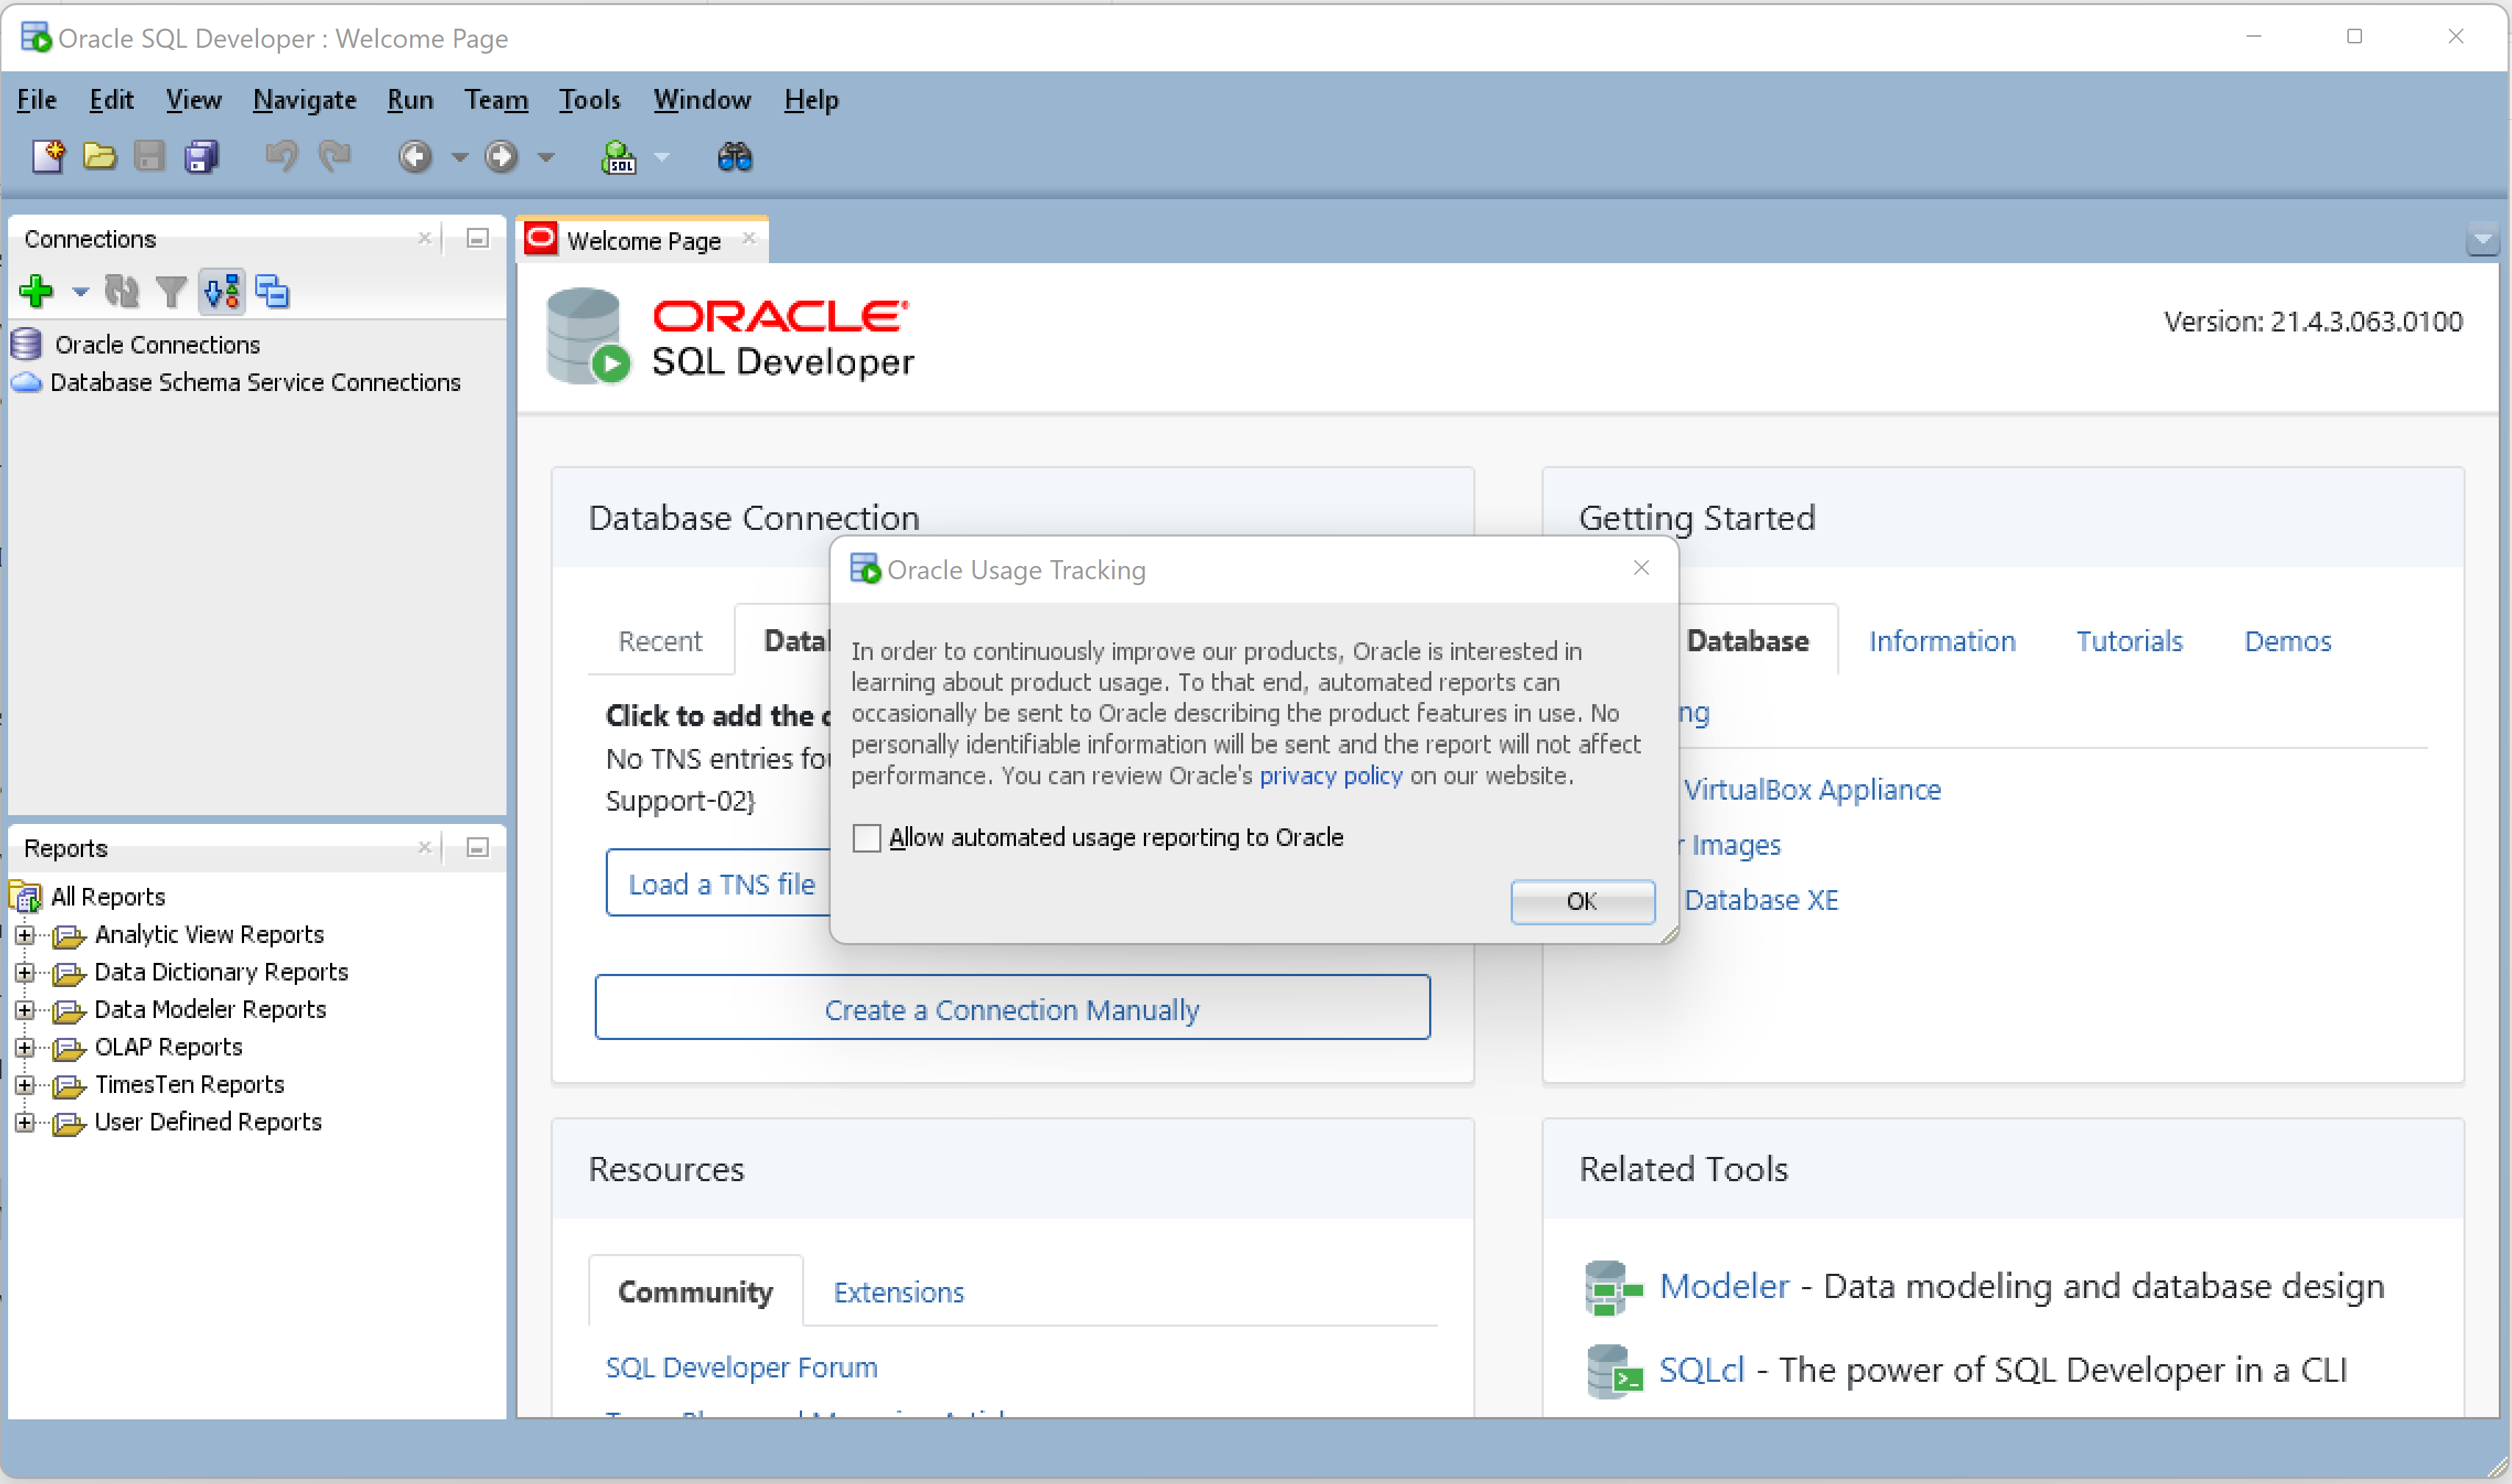Enable Allow automated usage reporting checkbox
This screenshot has width=2512, height=1484.
[x=867, y=838]
